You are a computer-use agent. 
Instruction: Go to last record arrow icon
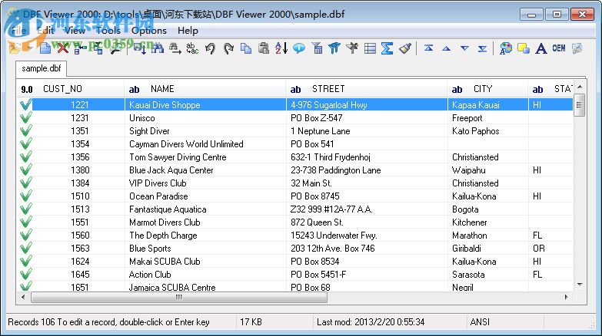tap(482, 48)
